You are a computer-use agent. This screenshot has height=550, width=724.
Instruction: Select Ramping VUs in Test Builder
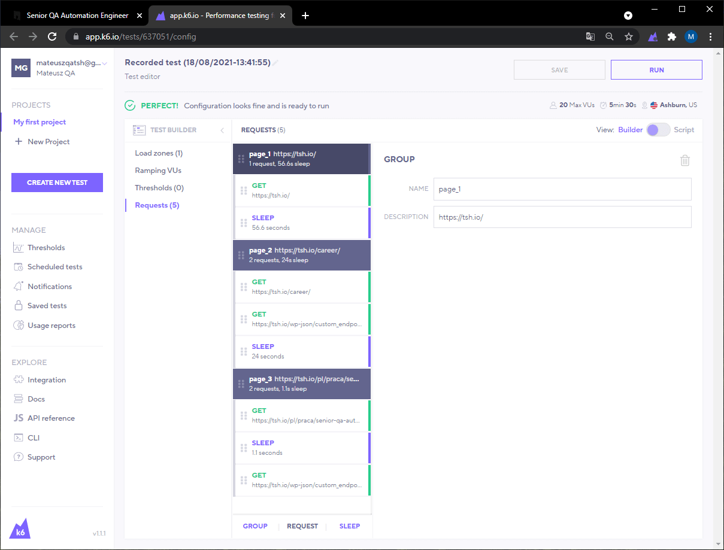[158, 171]
